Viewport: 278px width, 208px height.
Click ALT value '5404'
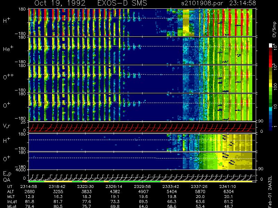(x=172, y=192)
